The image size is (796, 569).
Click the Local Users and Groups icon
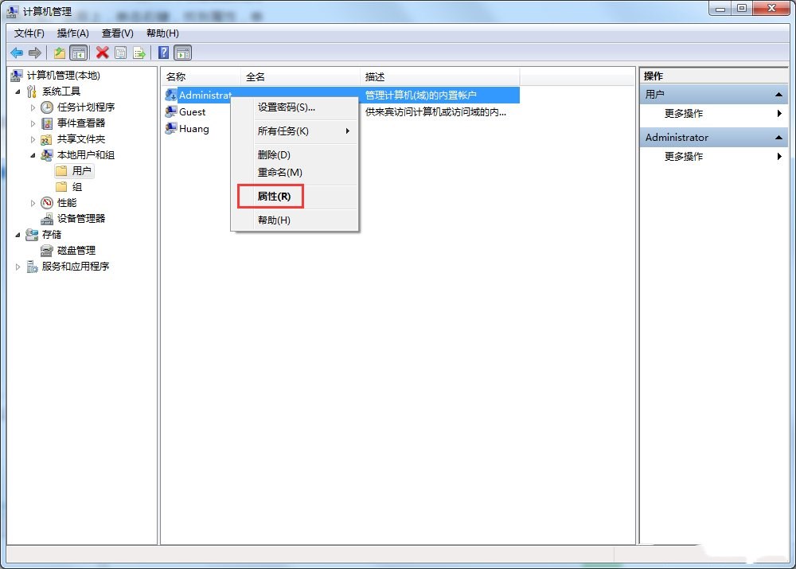(x=47, y=155)
